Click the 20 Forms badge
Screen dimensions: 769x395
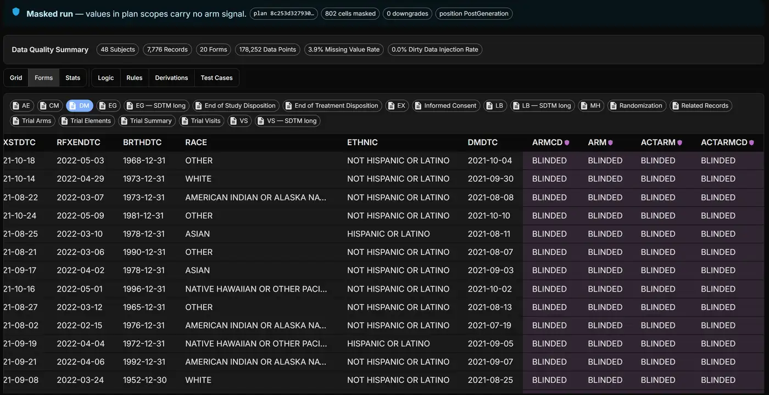pyautogui.click(x=213, y=49)
